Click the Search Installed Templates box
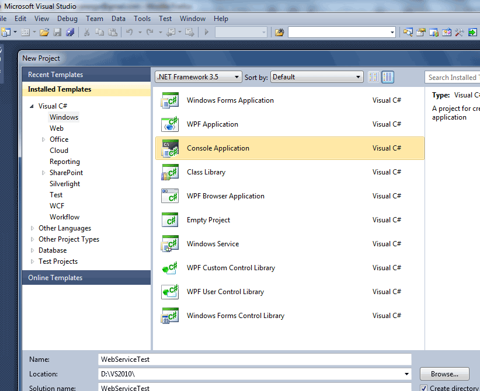The height and width of the screenshot is (391, 480). (x=452, y=78)
